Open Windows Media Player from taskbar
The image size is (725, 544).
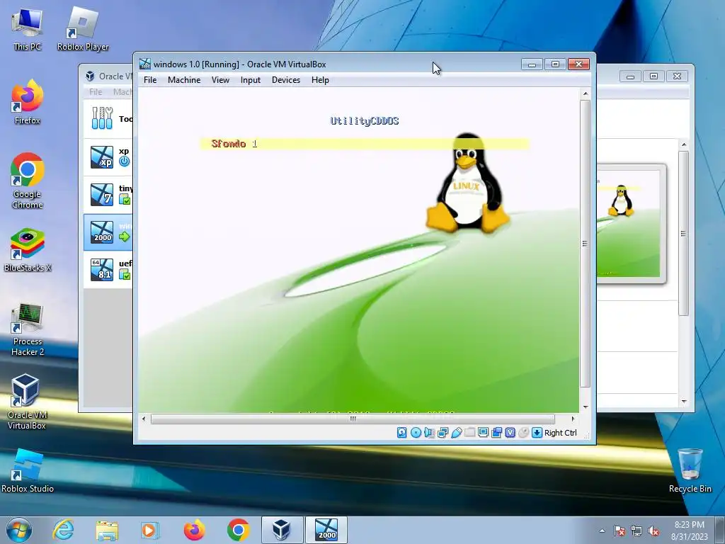(x=149, y=530)
